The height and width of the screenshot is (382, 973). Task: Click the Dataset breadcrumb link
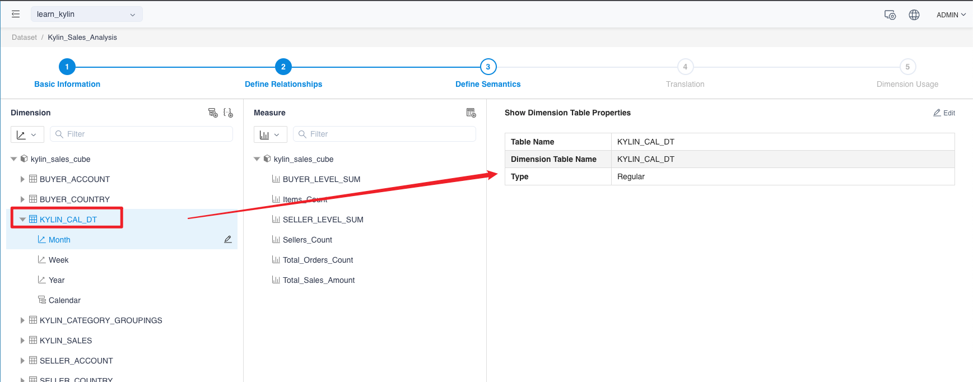click(x=24, y=38)
